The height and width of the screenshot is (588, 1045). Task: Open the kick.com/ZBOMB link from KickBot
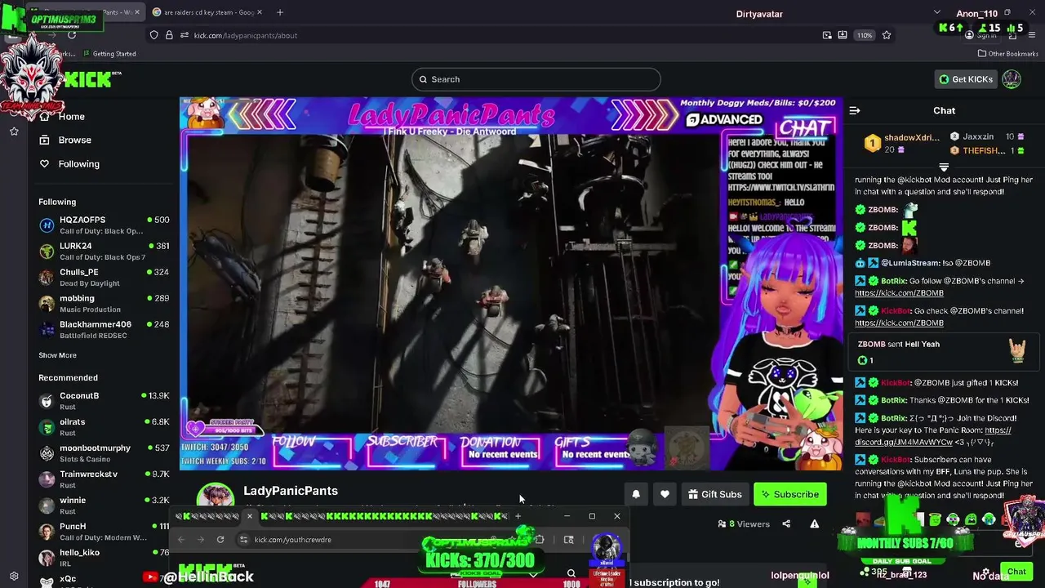pyautogui.click(x=899, y=323)
